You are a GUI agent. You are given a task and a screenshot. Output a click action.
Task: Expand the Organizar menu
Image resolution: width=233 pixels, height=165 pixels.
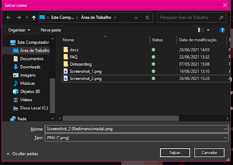[19, 30]
